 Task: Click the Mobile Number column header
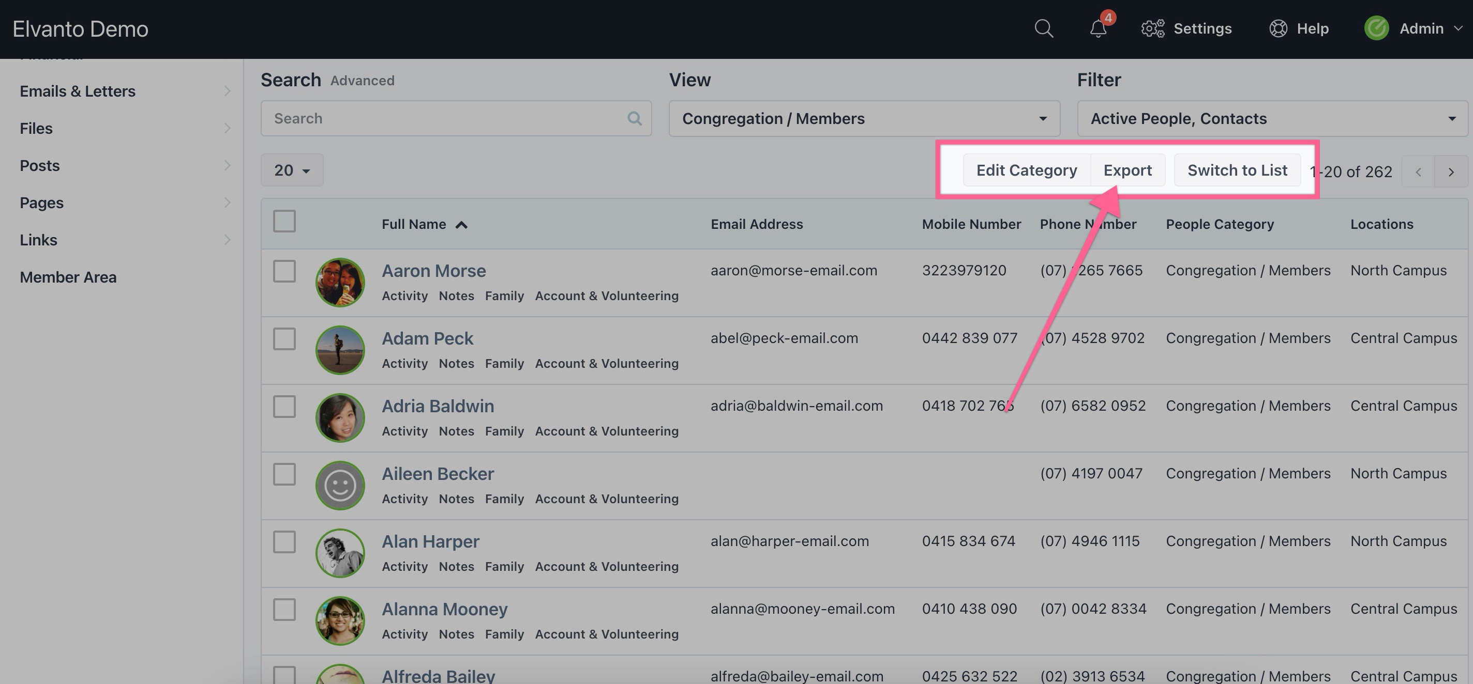pyautogui.click(x=971, y=224)
